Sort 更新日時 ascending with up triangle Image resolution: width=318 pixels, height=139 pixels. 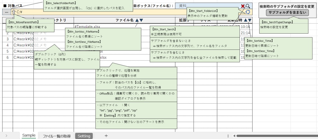(246, 20)
